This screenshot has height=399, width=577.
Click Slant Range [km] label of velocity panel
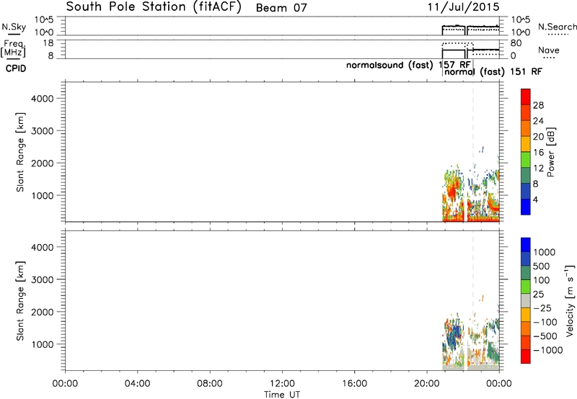pyautogui.click(x=20, y=300)
